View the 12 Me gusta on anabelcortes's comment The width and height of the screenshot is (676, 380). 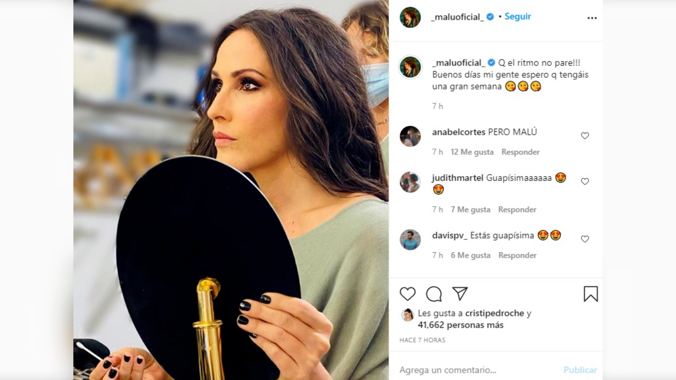coord(472,152)
